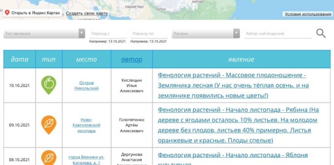Click the orange leaf icon for 08.10.2021
Image resolution: width=334 pixels, height=165 pixels.
coord(49,157)
